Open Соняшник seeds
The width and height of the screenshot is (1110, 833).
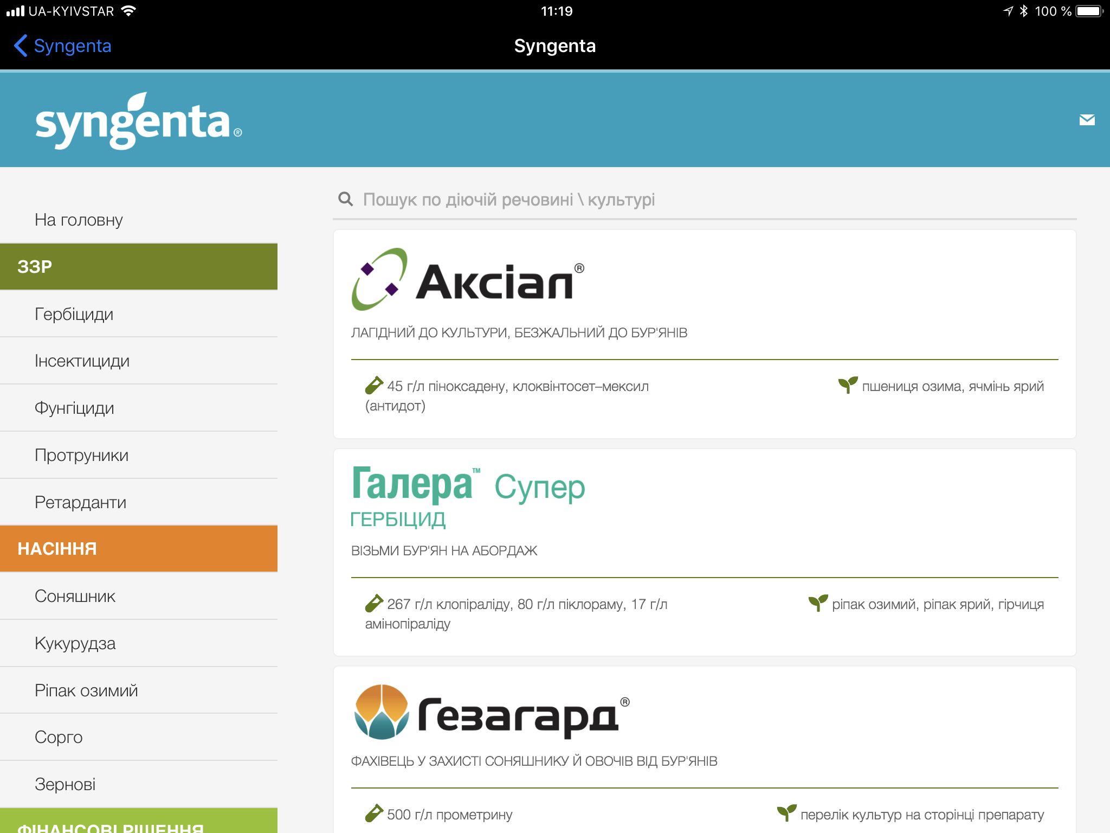(x=139, y=596)
